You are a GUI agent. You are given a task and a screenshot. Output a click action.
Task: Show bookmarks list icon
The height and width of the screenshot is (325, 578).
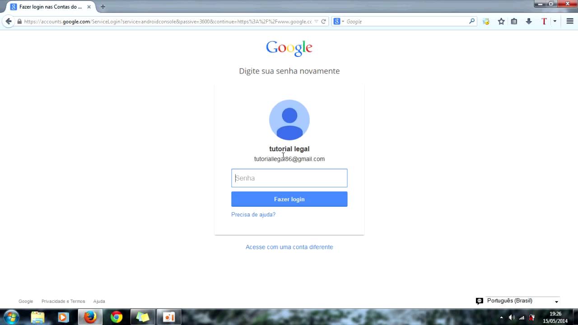pyautogui.click(x=514, y=22)
